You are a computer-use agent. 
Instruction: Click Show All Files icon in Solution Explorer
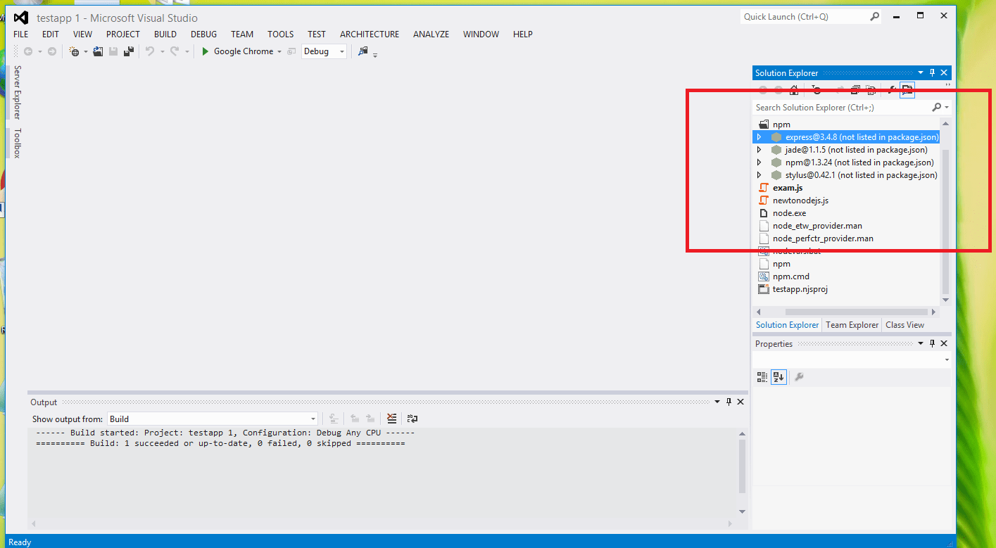tap(871, 90)
